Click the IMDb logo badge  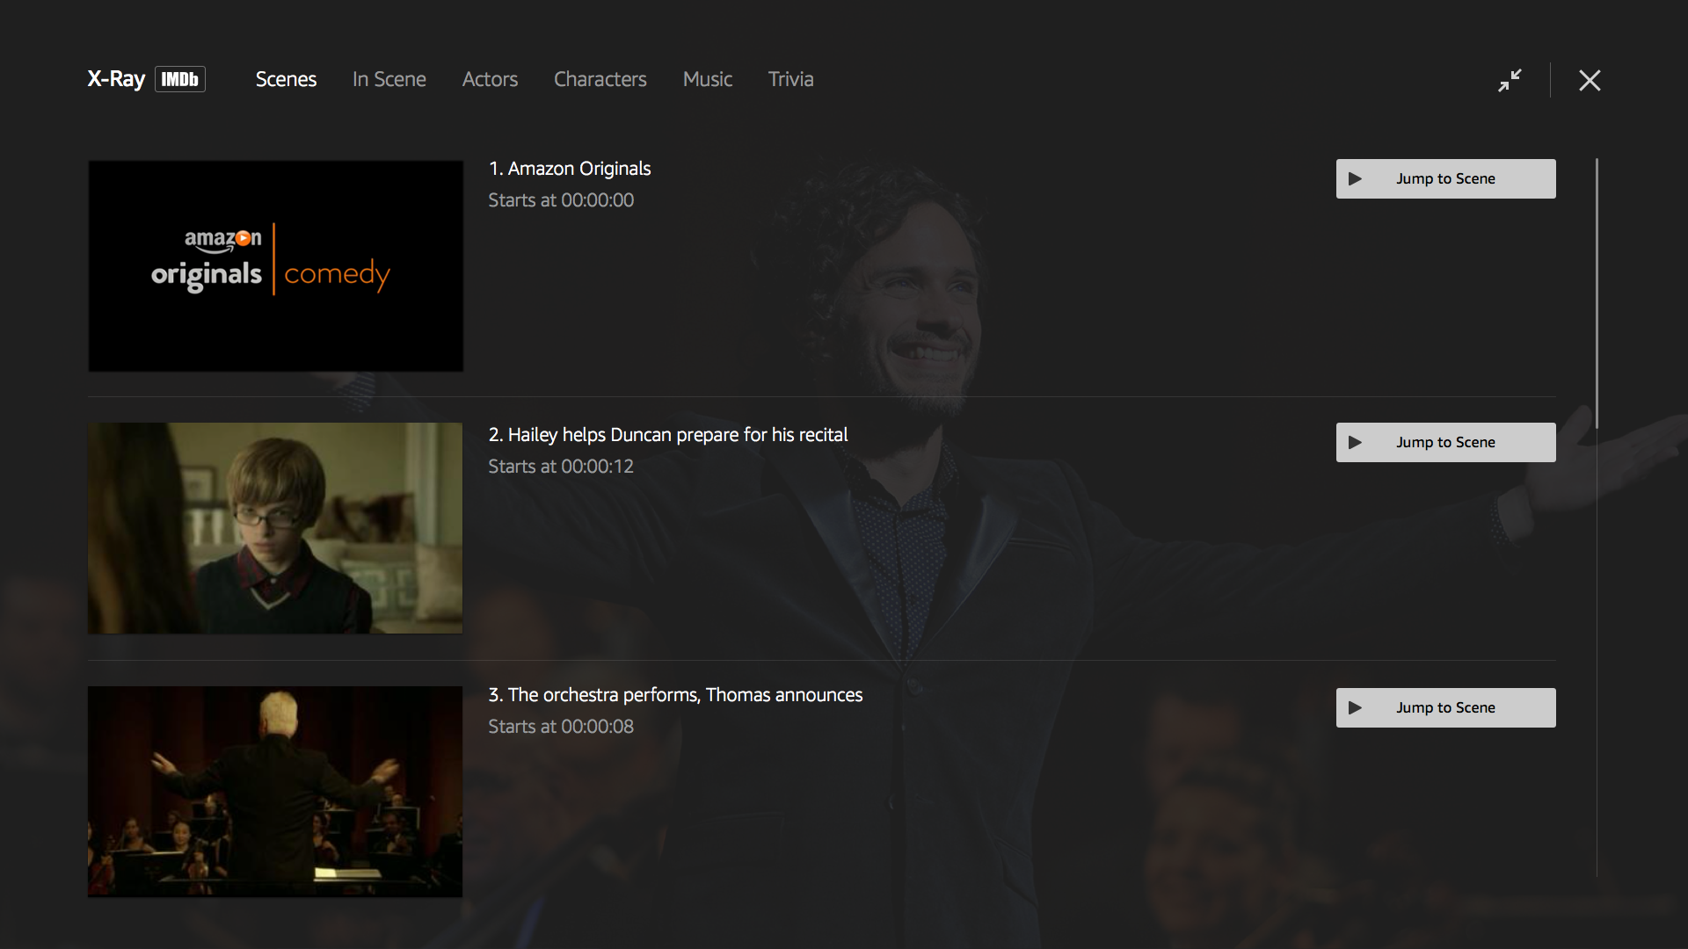180,79
